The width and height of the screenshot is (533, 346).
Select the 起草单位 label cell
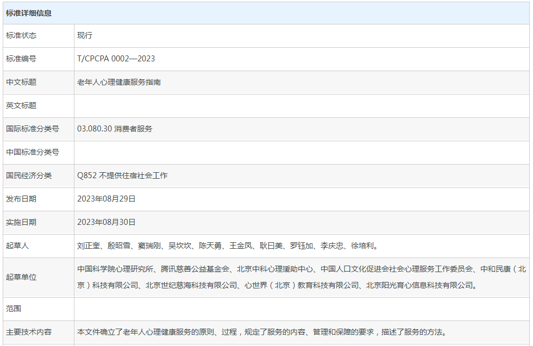pos(21,277)
